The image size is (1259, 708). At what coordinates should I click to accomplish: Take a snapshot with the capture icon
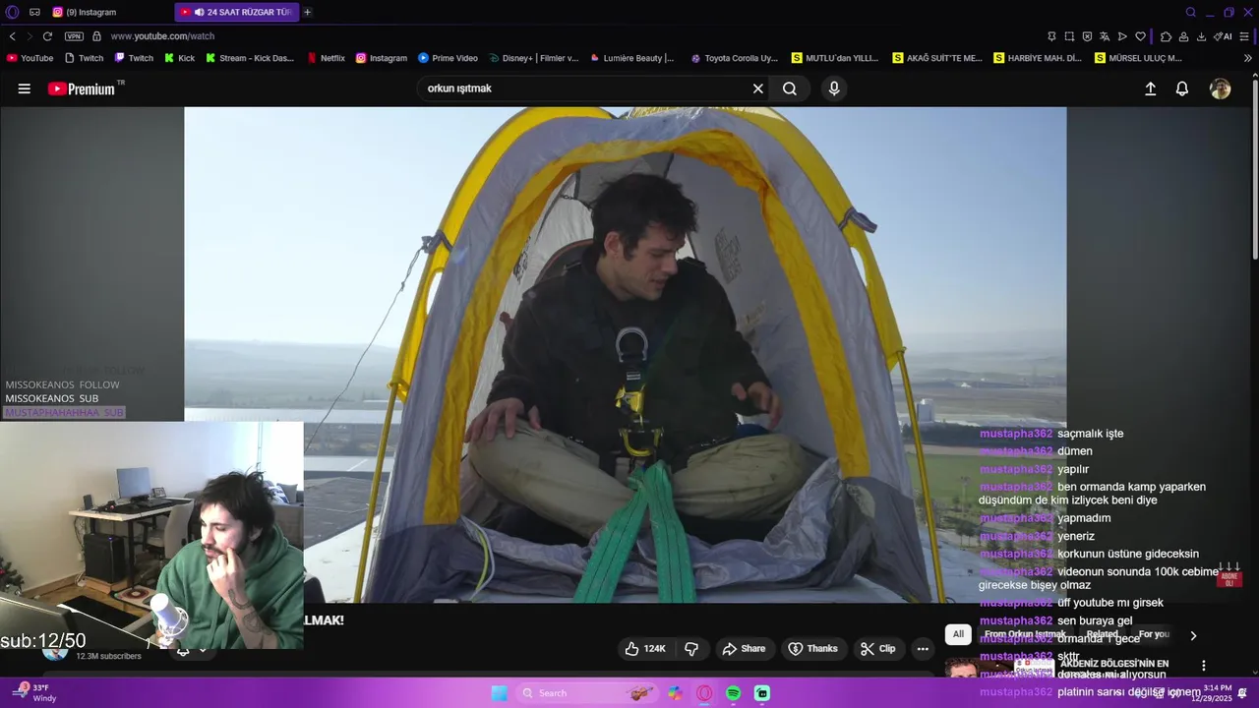click(1069, 36)
